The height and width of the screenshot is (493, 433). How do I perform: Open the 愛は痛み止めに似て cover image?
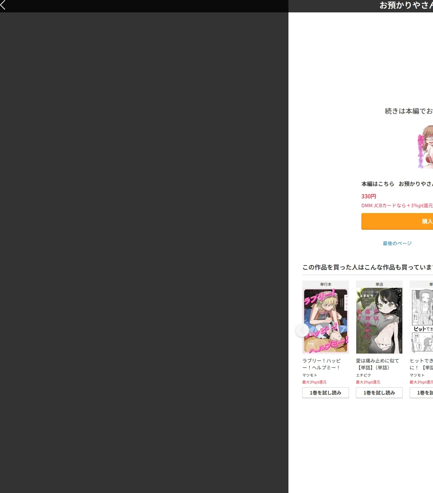click(x=379, y=321)
